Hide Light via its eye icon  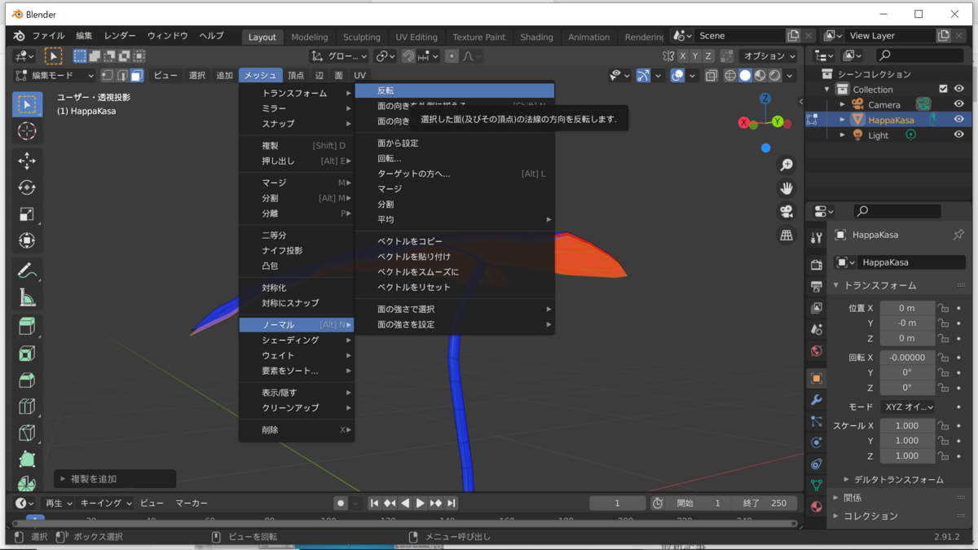tap(959, 135)
